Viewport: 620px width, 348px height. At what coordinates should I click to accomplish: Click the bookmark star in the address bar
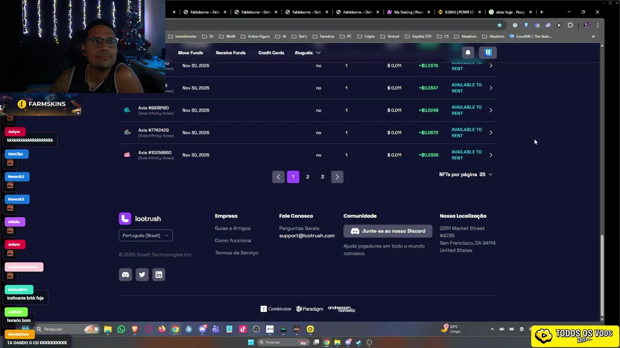tap(499, 25)
